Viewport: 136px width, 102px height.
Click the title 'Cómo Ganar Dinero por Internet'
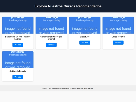pyautogui.click(x=51, y=38)
